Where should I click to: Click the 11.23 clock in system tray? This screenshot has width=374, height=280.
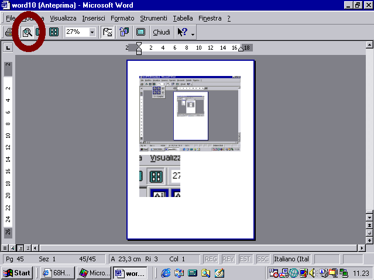[361, 273]
